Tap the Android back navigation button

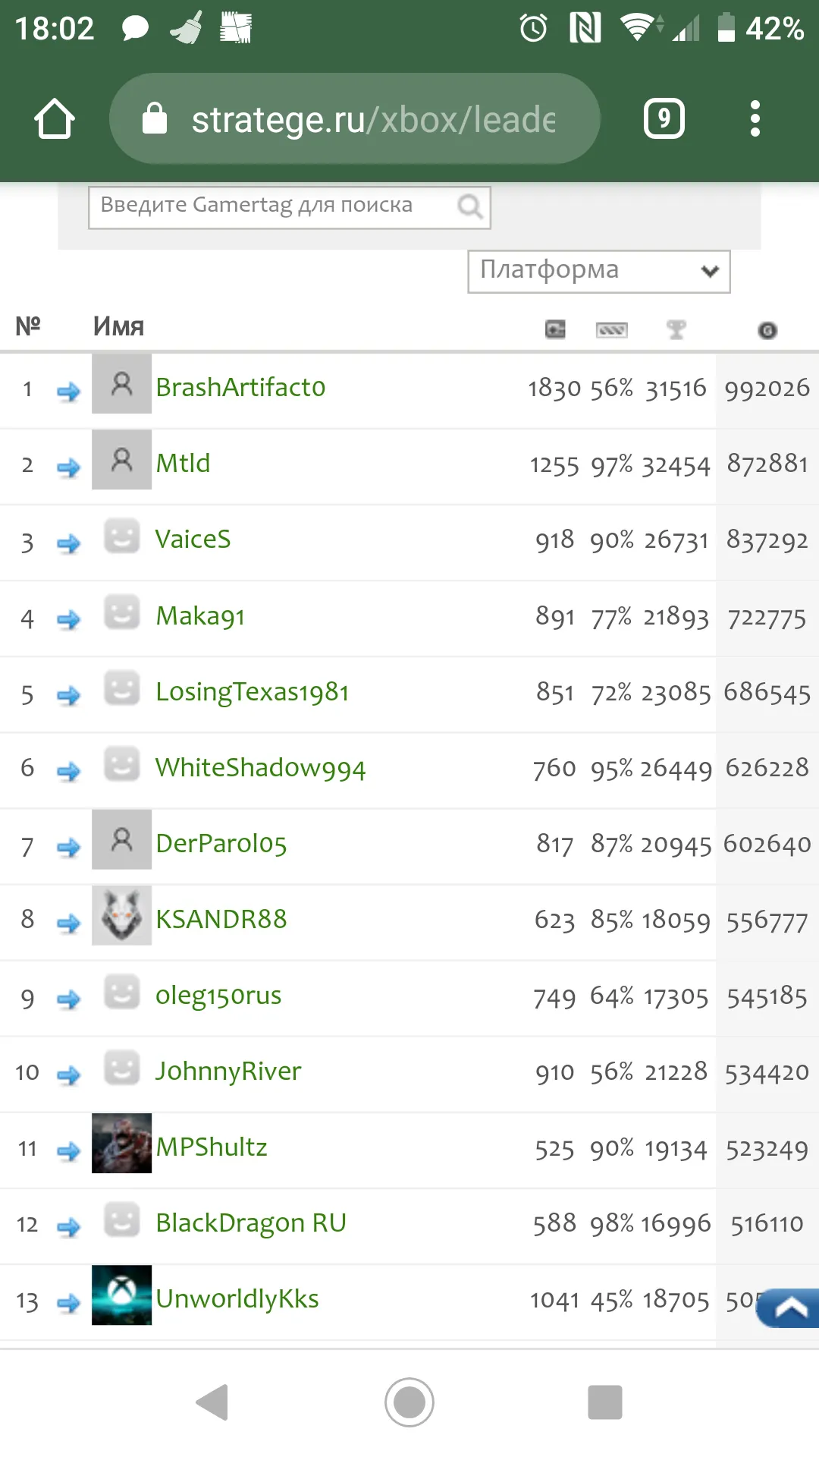212,1402
